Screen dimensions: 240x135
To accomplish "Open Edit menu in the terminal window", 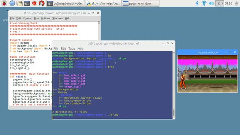I will (x=63, y=48).
